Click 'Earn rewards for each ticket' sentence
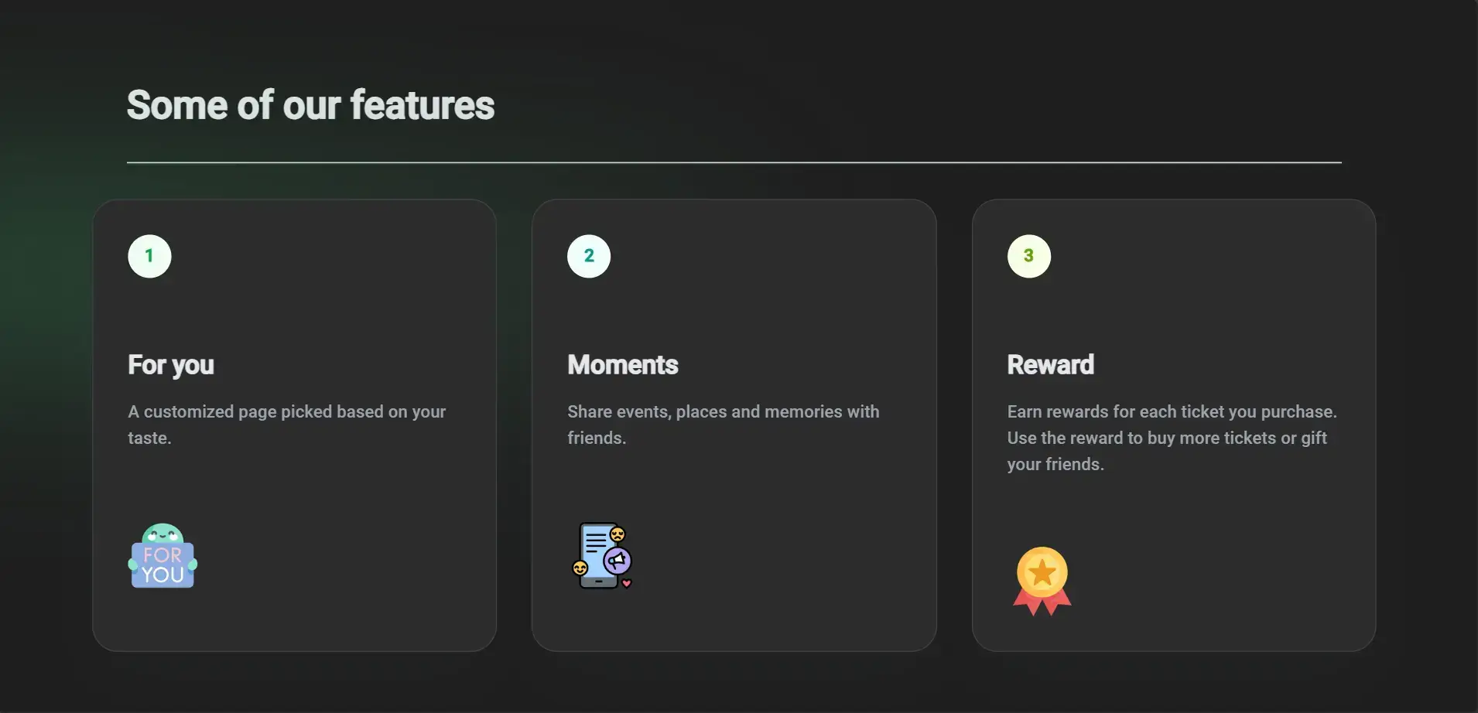1478x713 pixels. (1172, 412)
